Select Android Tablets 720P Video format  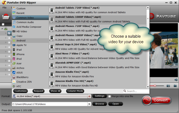(97, 10)
